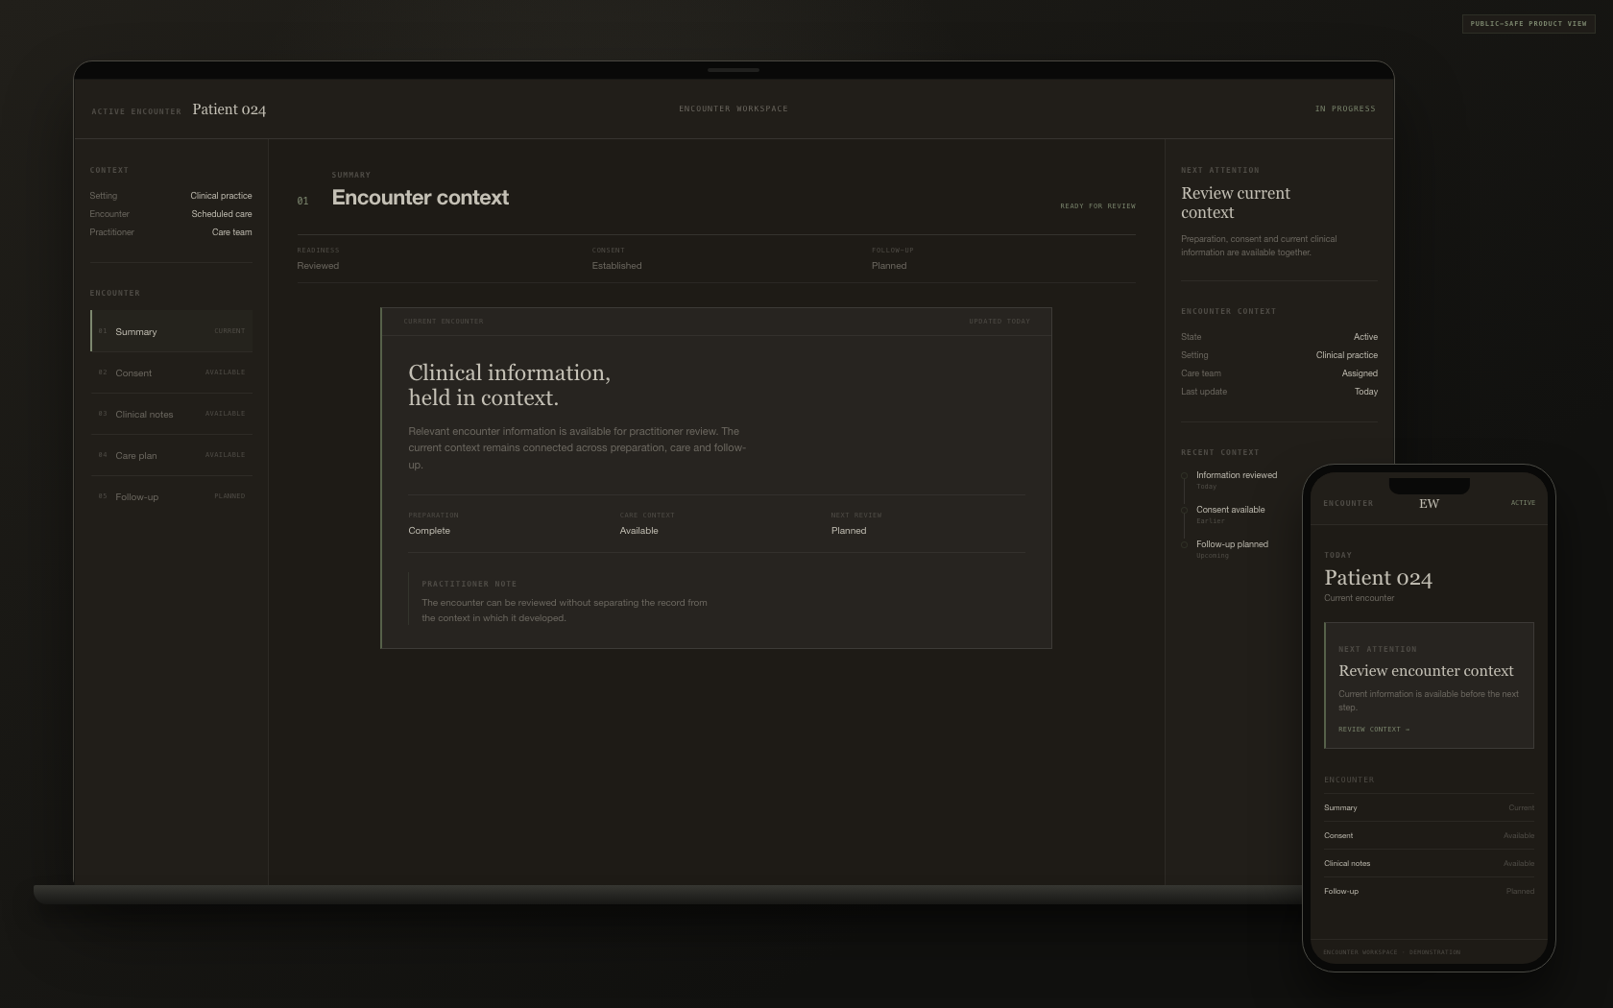Image resolution: width=1613 pixels, height=1008 pixels.
Task: Open the Summary section in the laptop sidebar
Action: coord(172,331)
